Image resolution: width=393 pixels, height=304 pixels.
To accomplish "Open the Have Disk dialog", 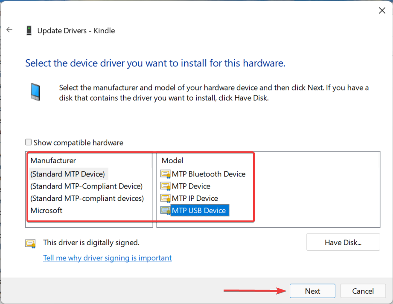I will [343, 242].
